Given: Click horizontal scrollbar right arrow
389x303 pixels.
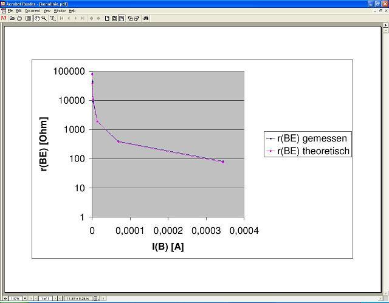Looking at the screenshot, I should click(382, 299).
